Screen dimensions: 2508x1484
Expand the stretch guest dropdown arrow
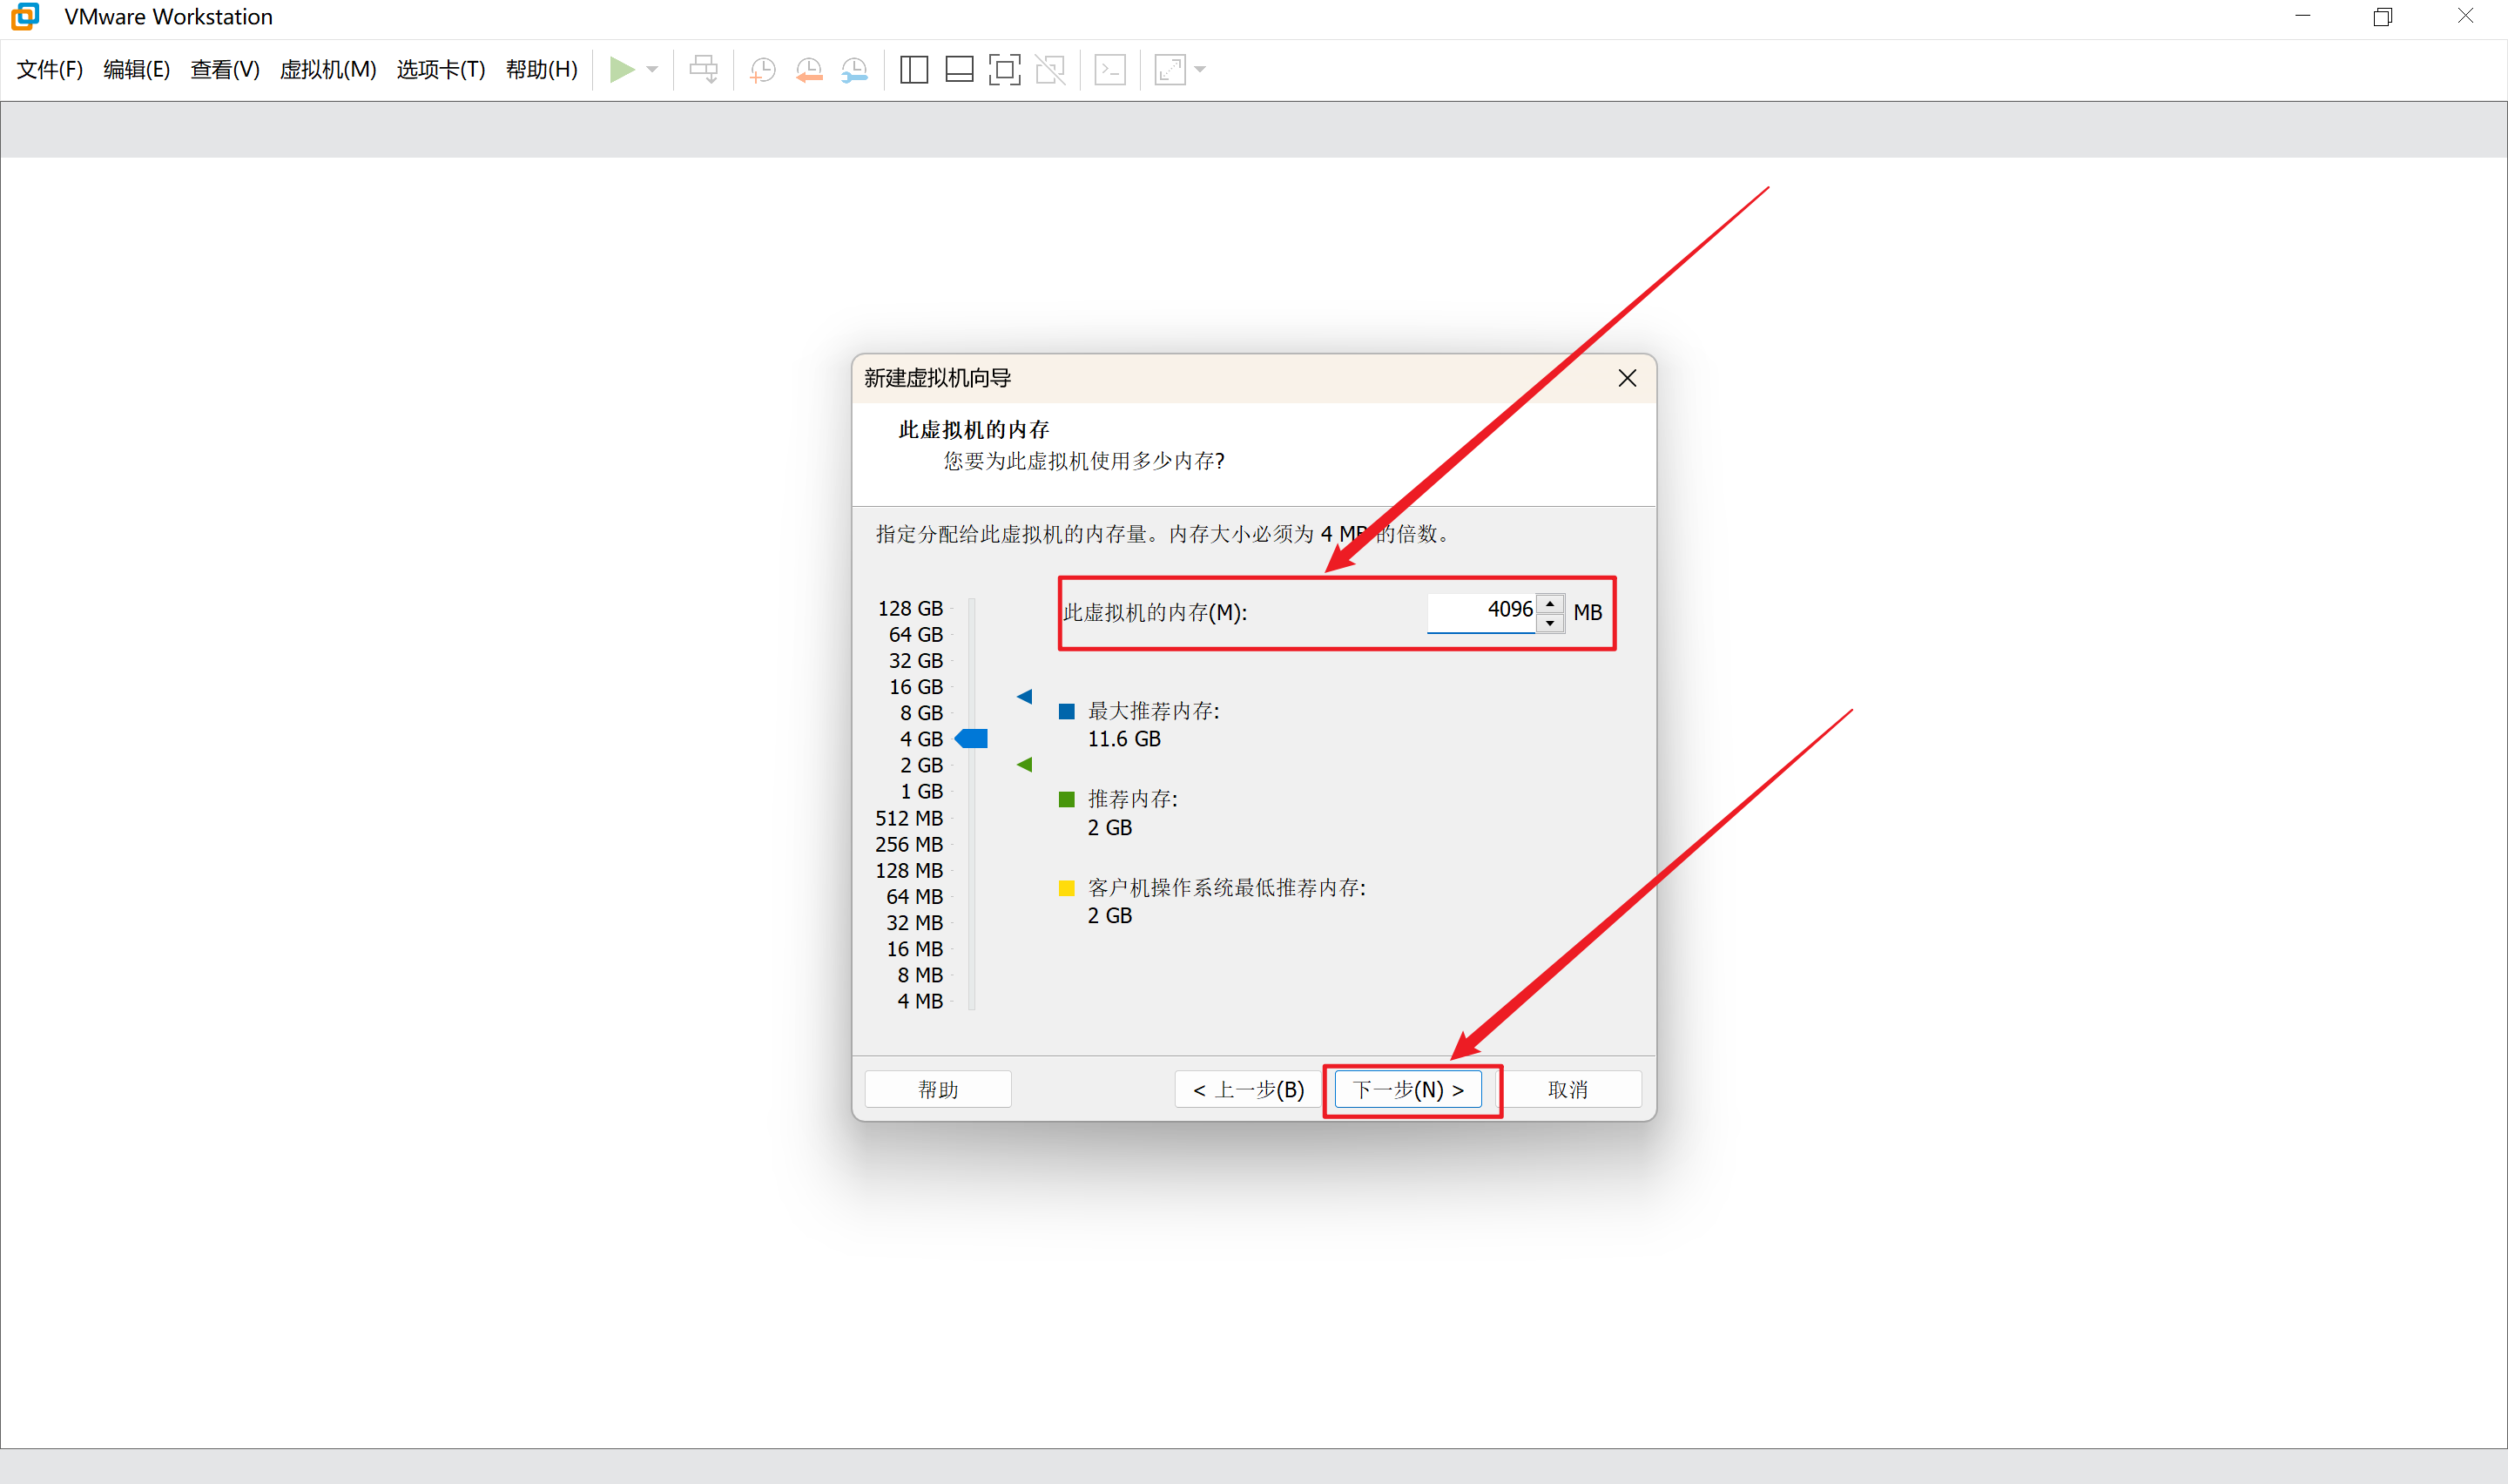click(x=1201, y=69)
